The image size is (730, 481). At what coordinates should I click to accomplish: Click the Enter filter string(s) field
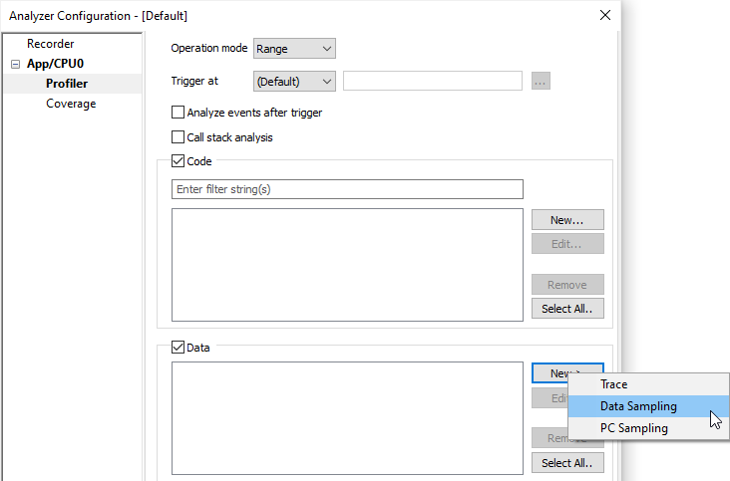(347, 189)
